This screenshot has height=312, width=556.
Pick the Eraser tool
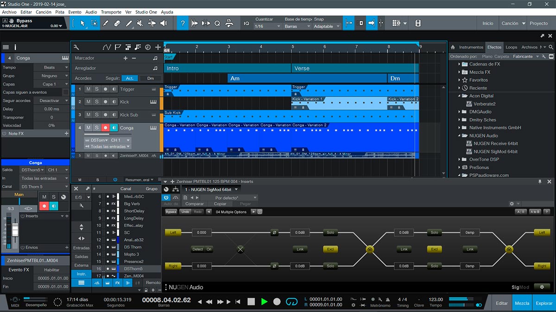(117, 23)
